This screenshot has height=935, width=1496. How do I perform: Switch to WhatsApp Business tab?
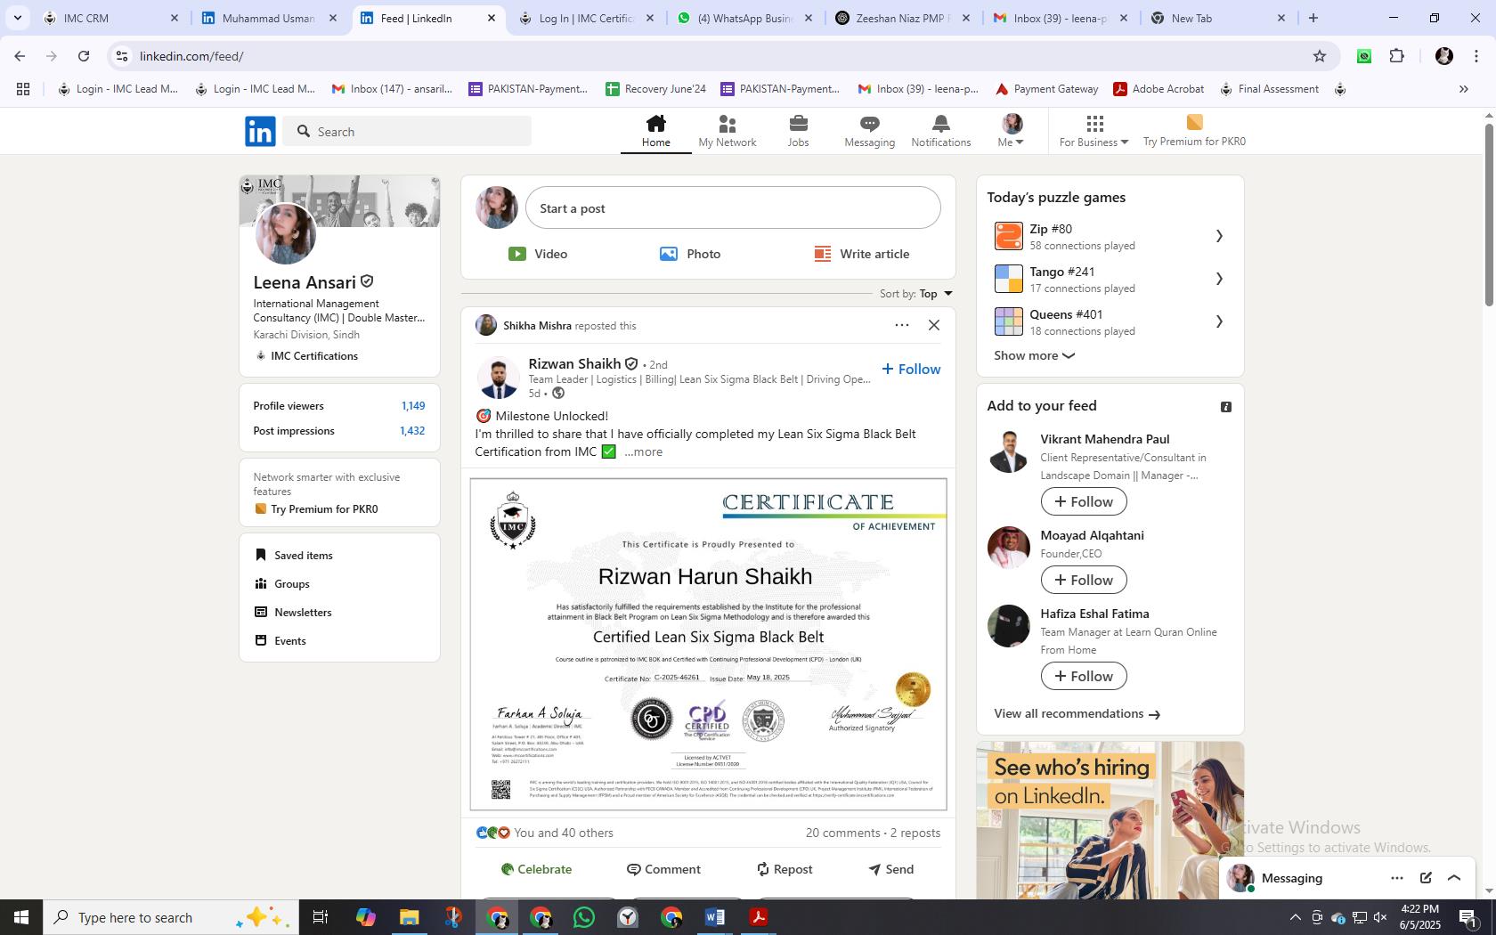click(745, 18)
